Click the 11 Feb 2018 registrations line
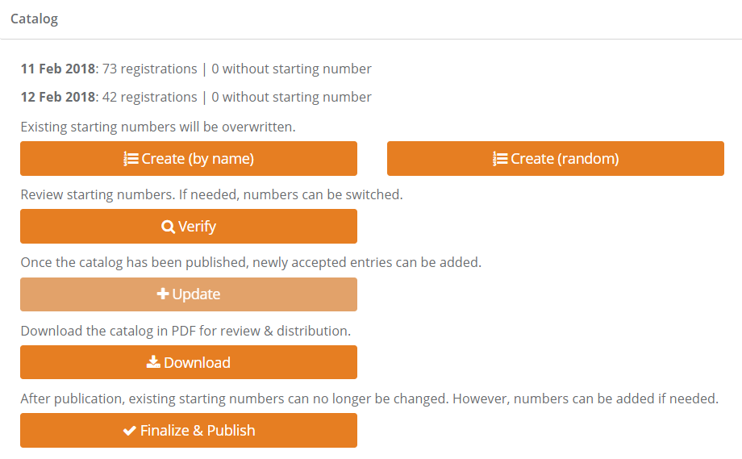 [x=196, y=69]
